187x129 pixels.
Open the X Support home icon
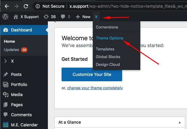16,17
